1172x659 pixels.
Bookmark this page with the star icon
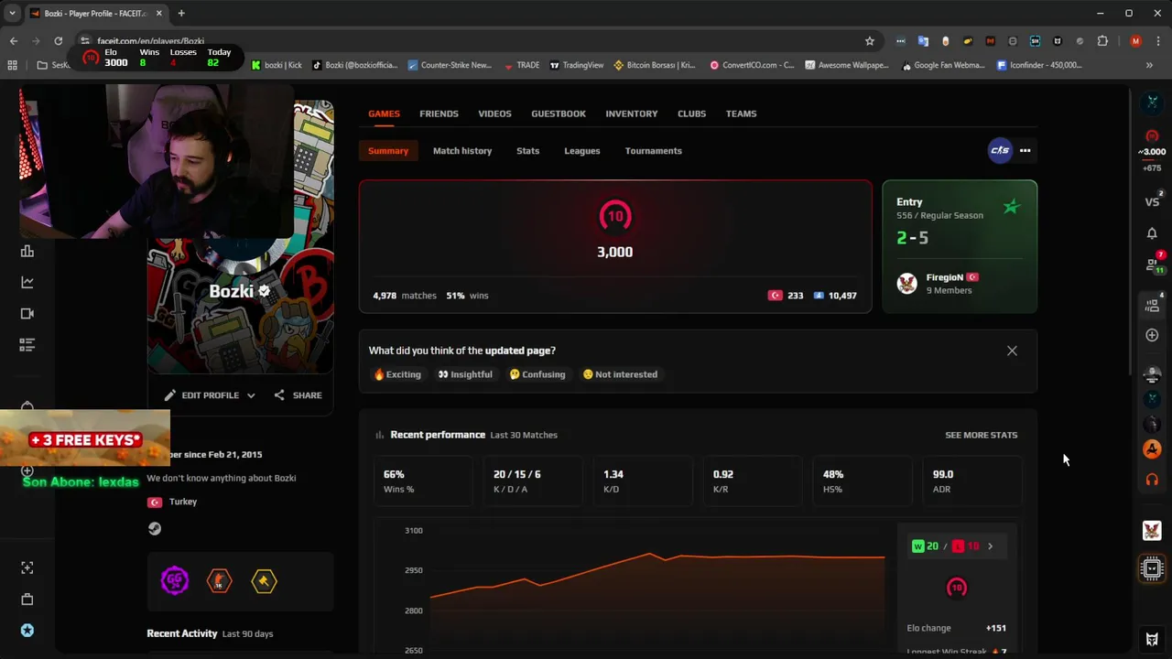(870, 41)
